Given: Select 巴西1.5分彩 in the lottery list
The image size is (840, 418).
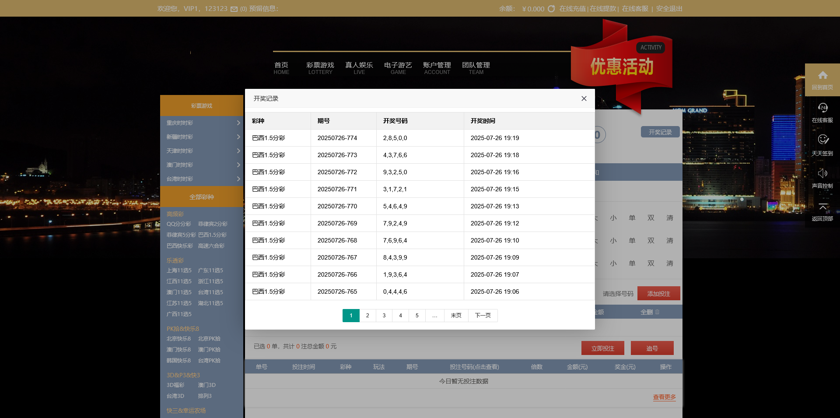Looking at the screenshot, I should pos(212,235).
